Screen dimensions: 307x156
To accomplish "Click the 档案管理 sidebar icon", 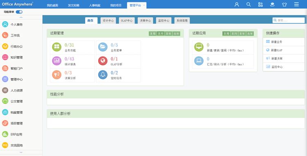I will pyautogui.click(x=5, y=112).
